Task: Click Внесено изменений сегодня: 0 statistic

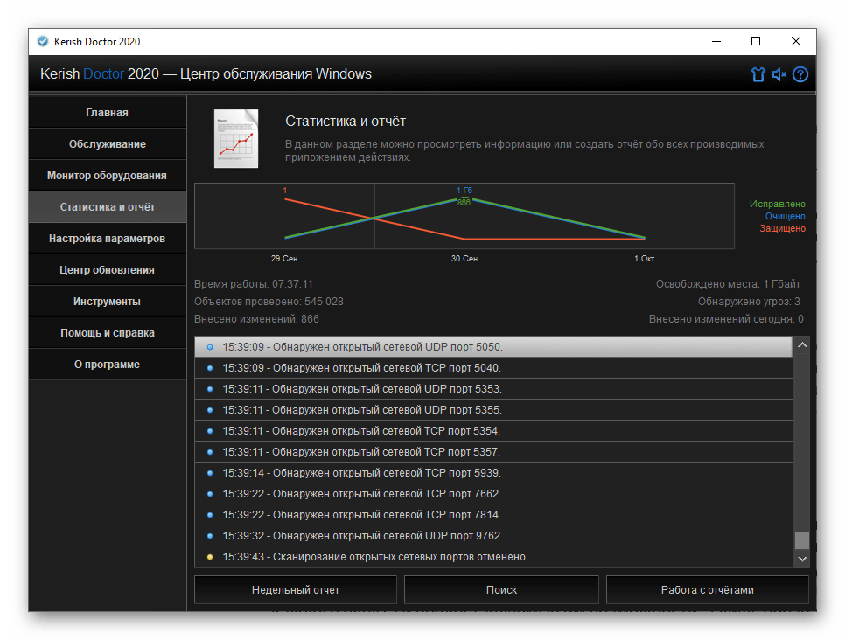Action: point(726,319)
